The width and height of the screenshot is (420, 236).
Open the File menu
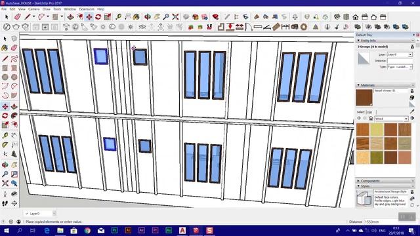[4, 9]
